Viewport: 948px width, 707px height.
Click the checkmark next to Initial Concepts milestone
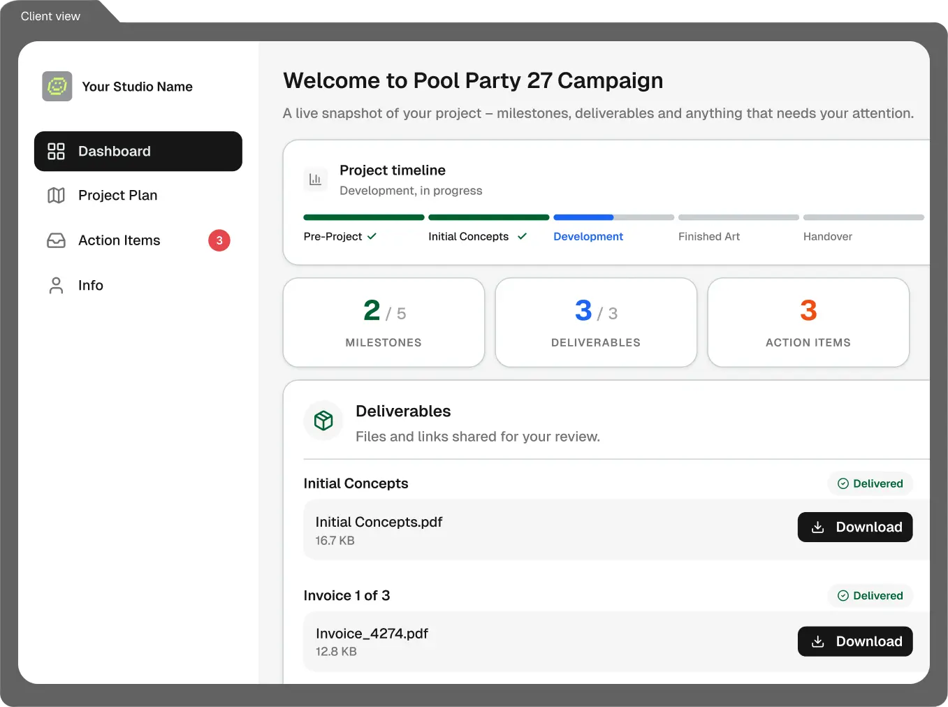click(x=522, y=236)
